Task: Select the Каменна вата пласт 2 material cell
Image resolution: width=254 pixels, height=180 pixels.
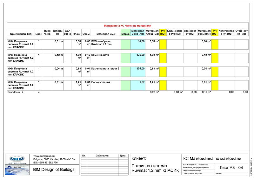Action: (106, 72)
